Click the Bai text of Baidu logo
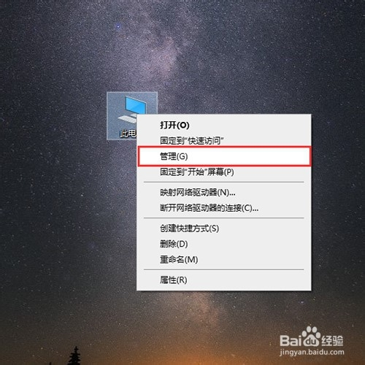365x365 pixels. 290,340
